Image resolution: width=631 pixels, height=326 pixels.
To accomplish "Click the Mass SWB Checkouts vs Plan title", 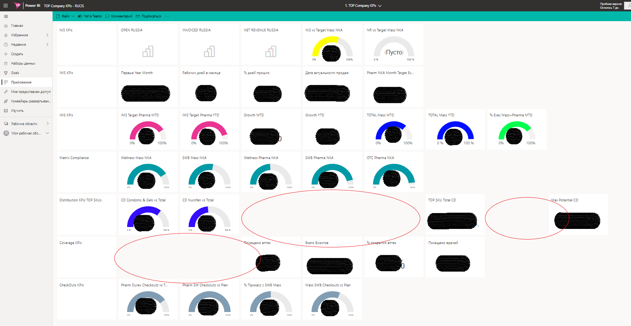I will (328, 285).
